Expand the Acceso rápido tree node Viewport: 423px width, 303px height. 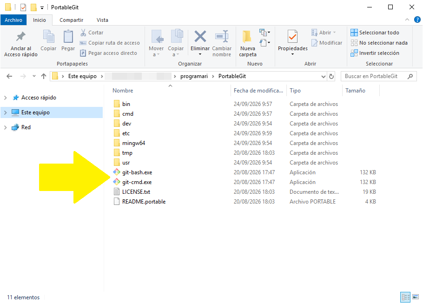pos(6,98)
